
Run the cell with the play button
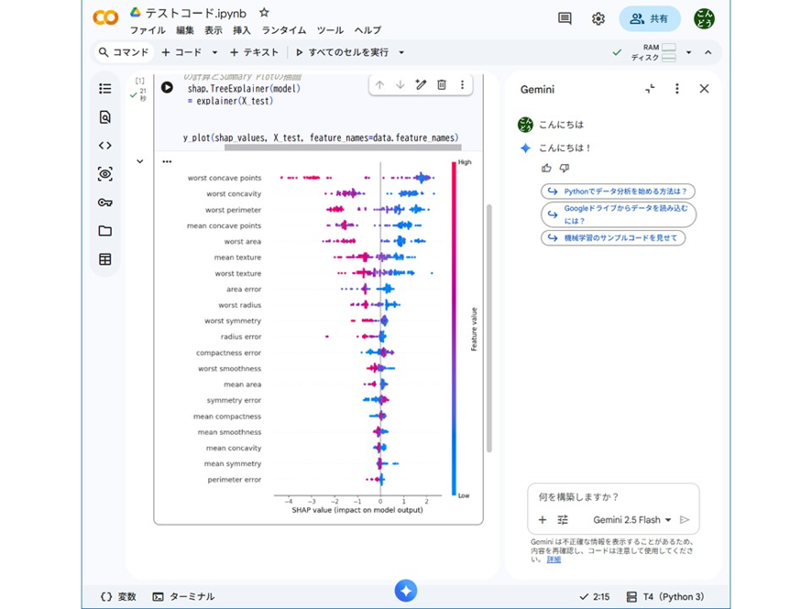pos(167,87)
